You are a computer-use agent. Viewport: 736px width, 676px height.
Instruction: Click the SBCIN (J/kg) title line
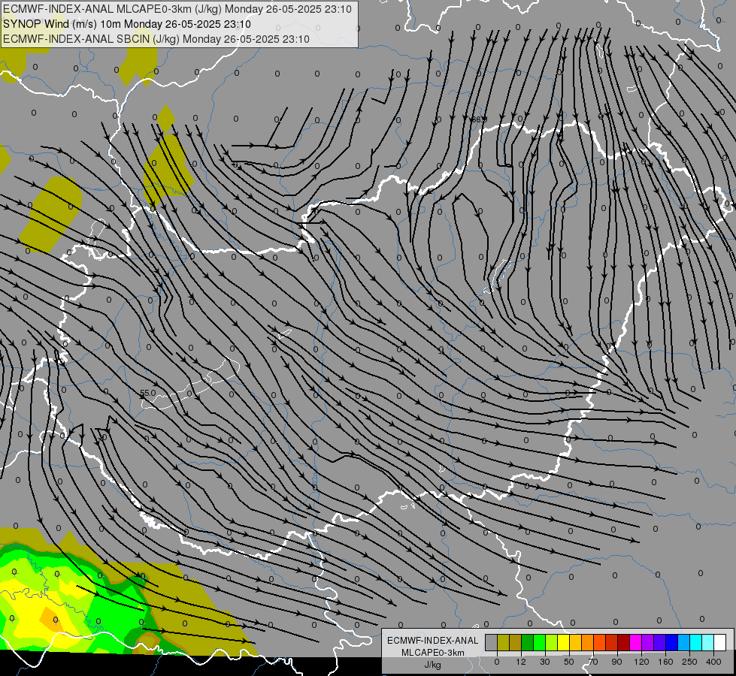[156, 39]
